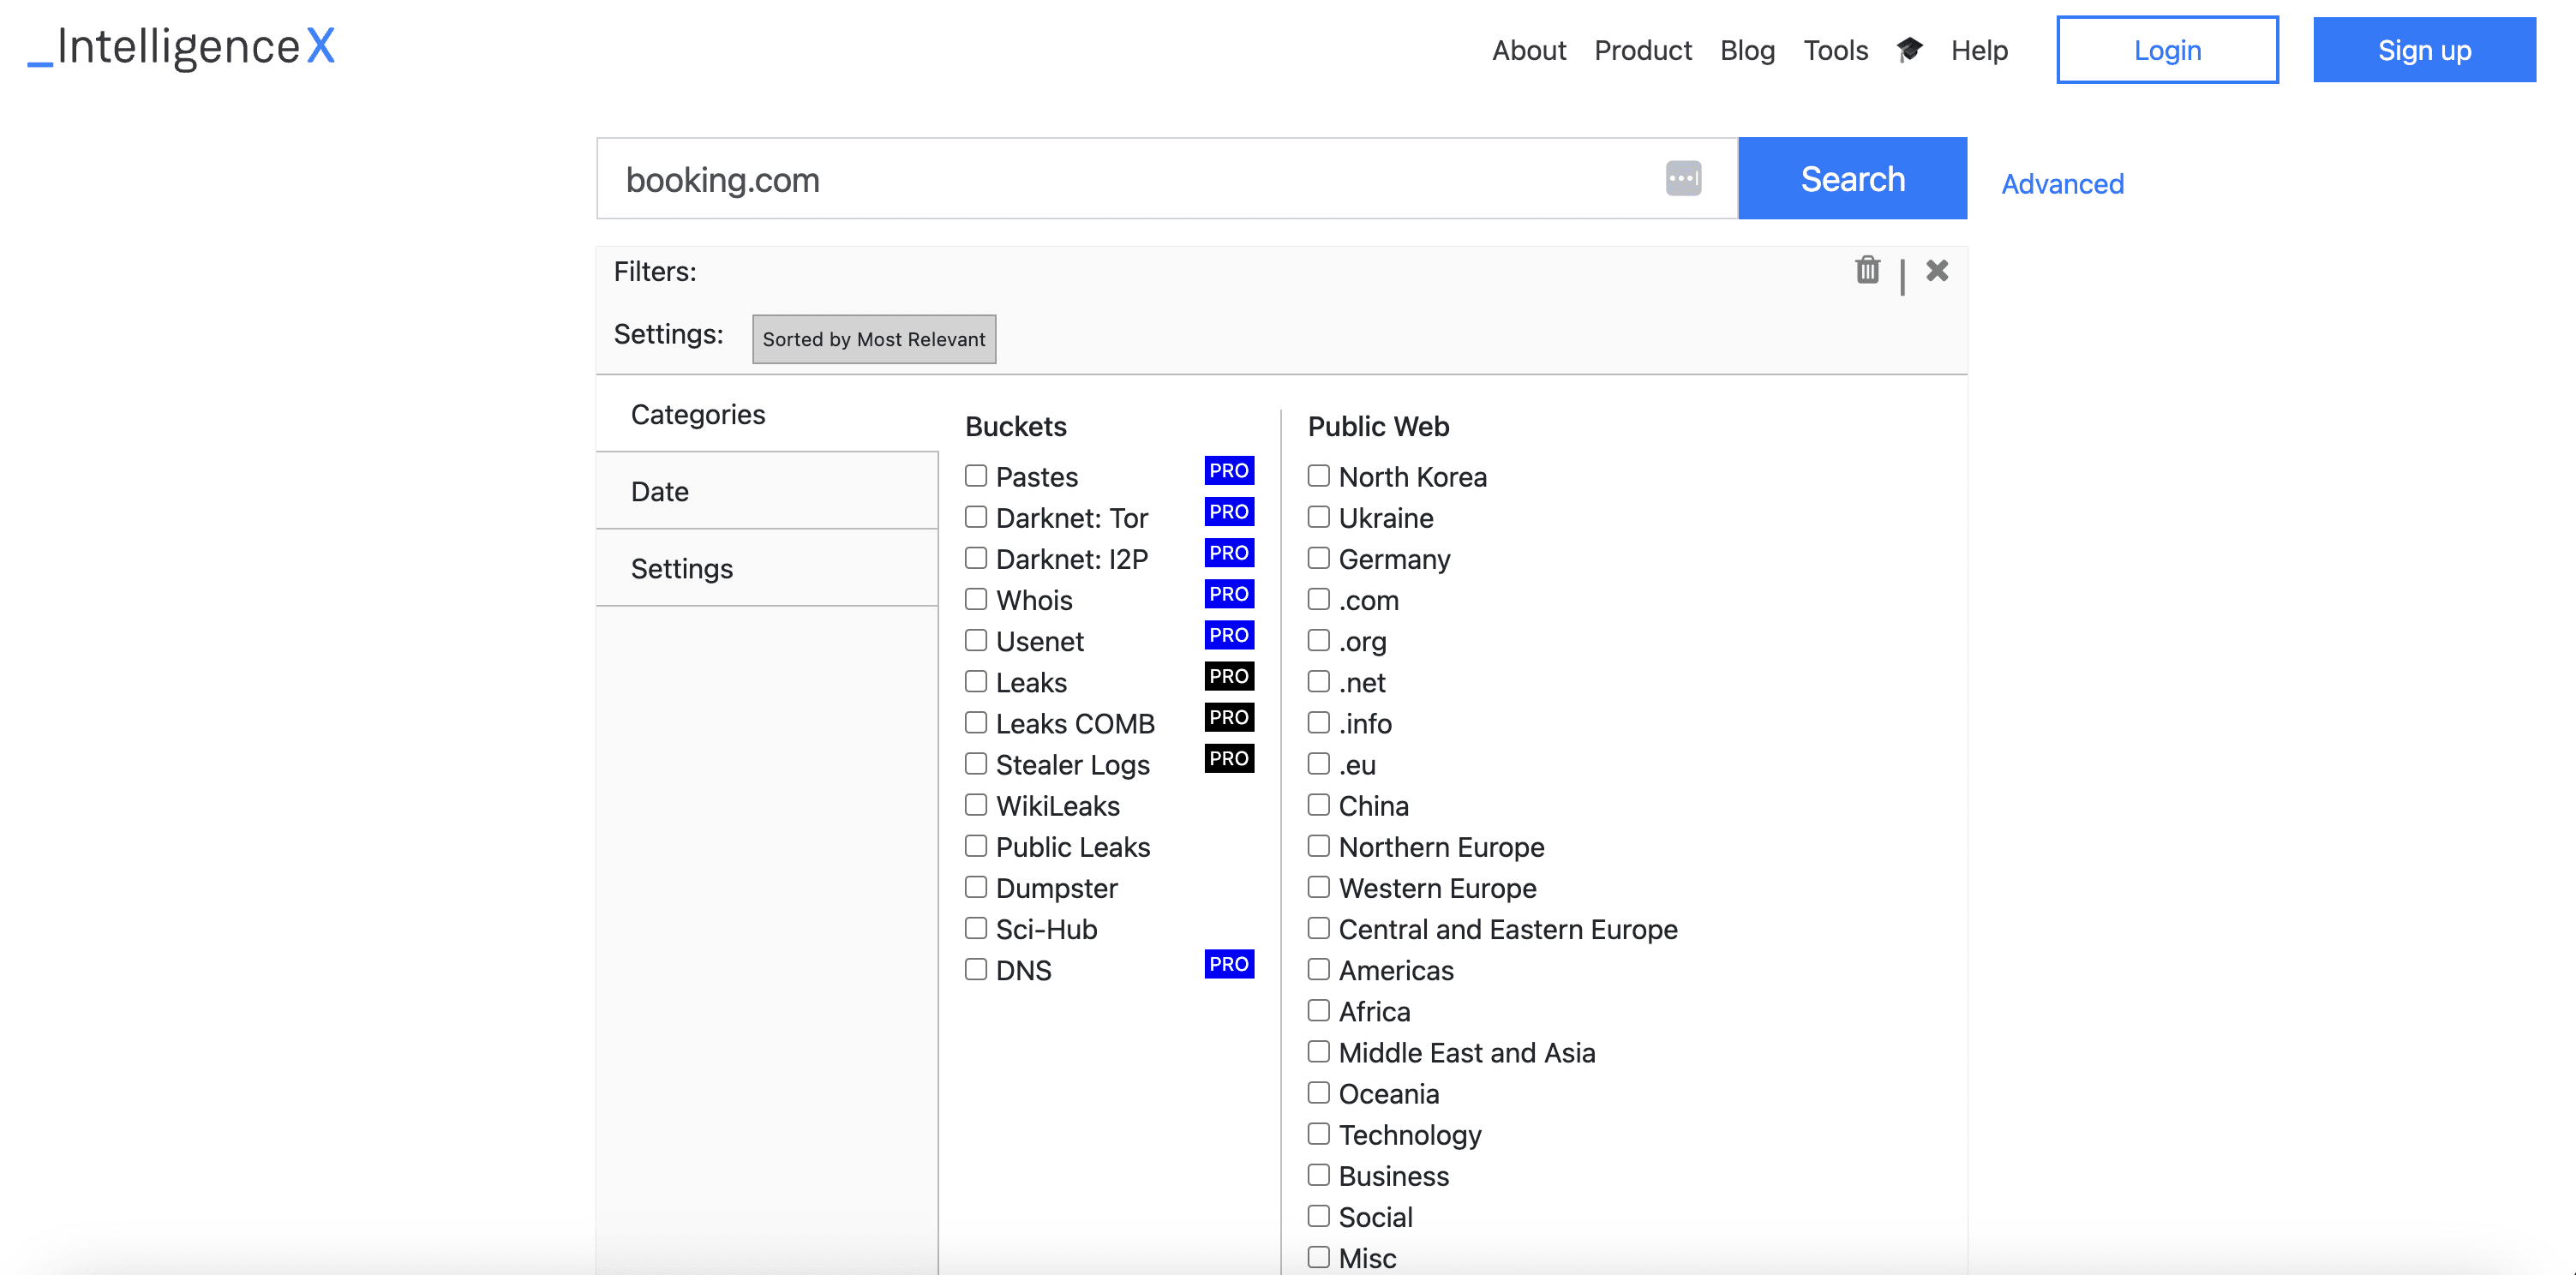Click the Search button
2576x1275 pixels.
pyautogui.click(x=1852, y=178)
